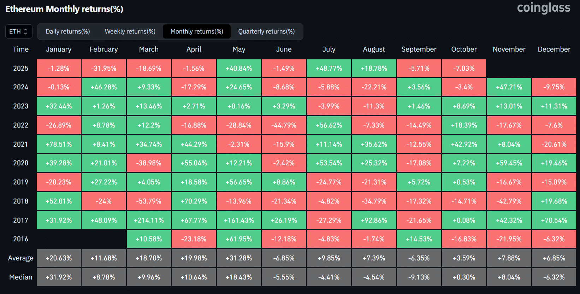Click the +59.45% November 2020 cell
This screenshot has width=580, height=294.
(509, 163)
